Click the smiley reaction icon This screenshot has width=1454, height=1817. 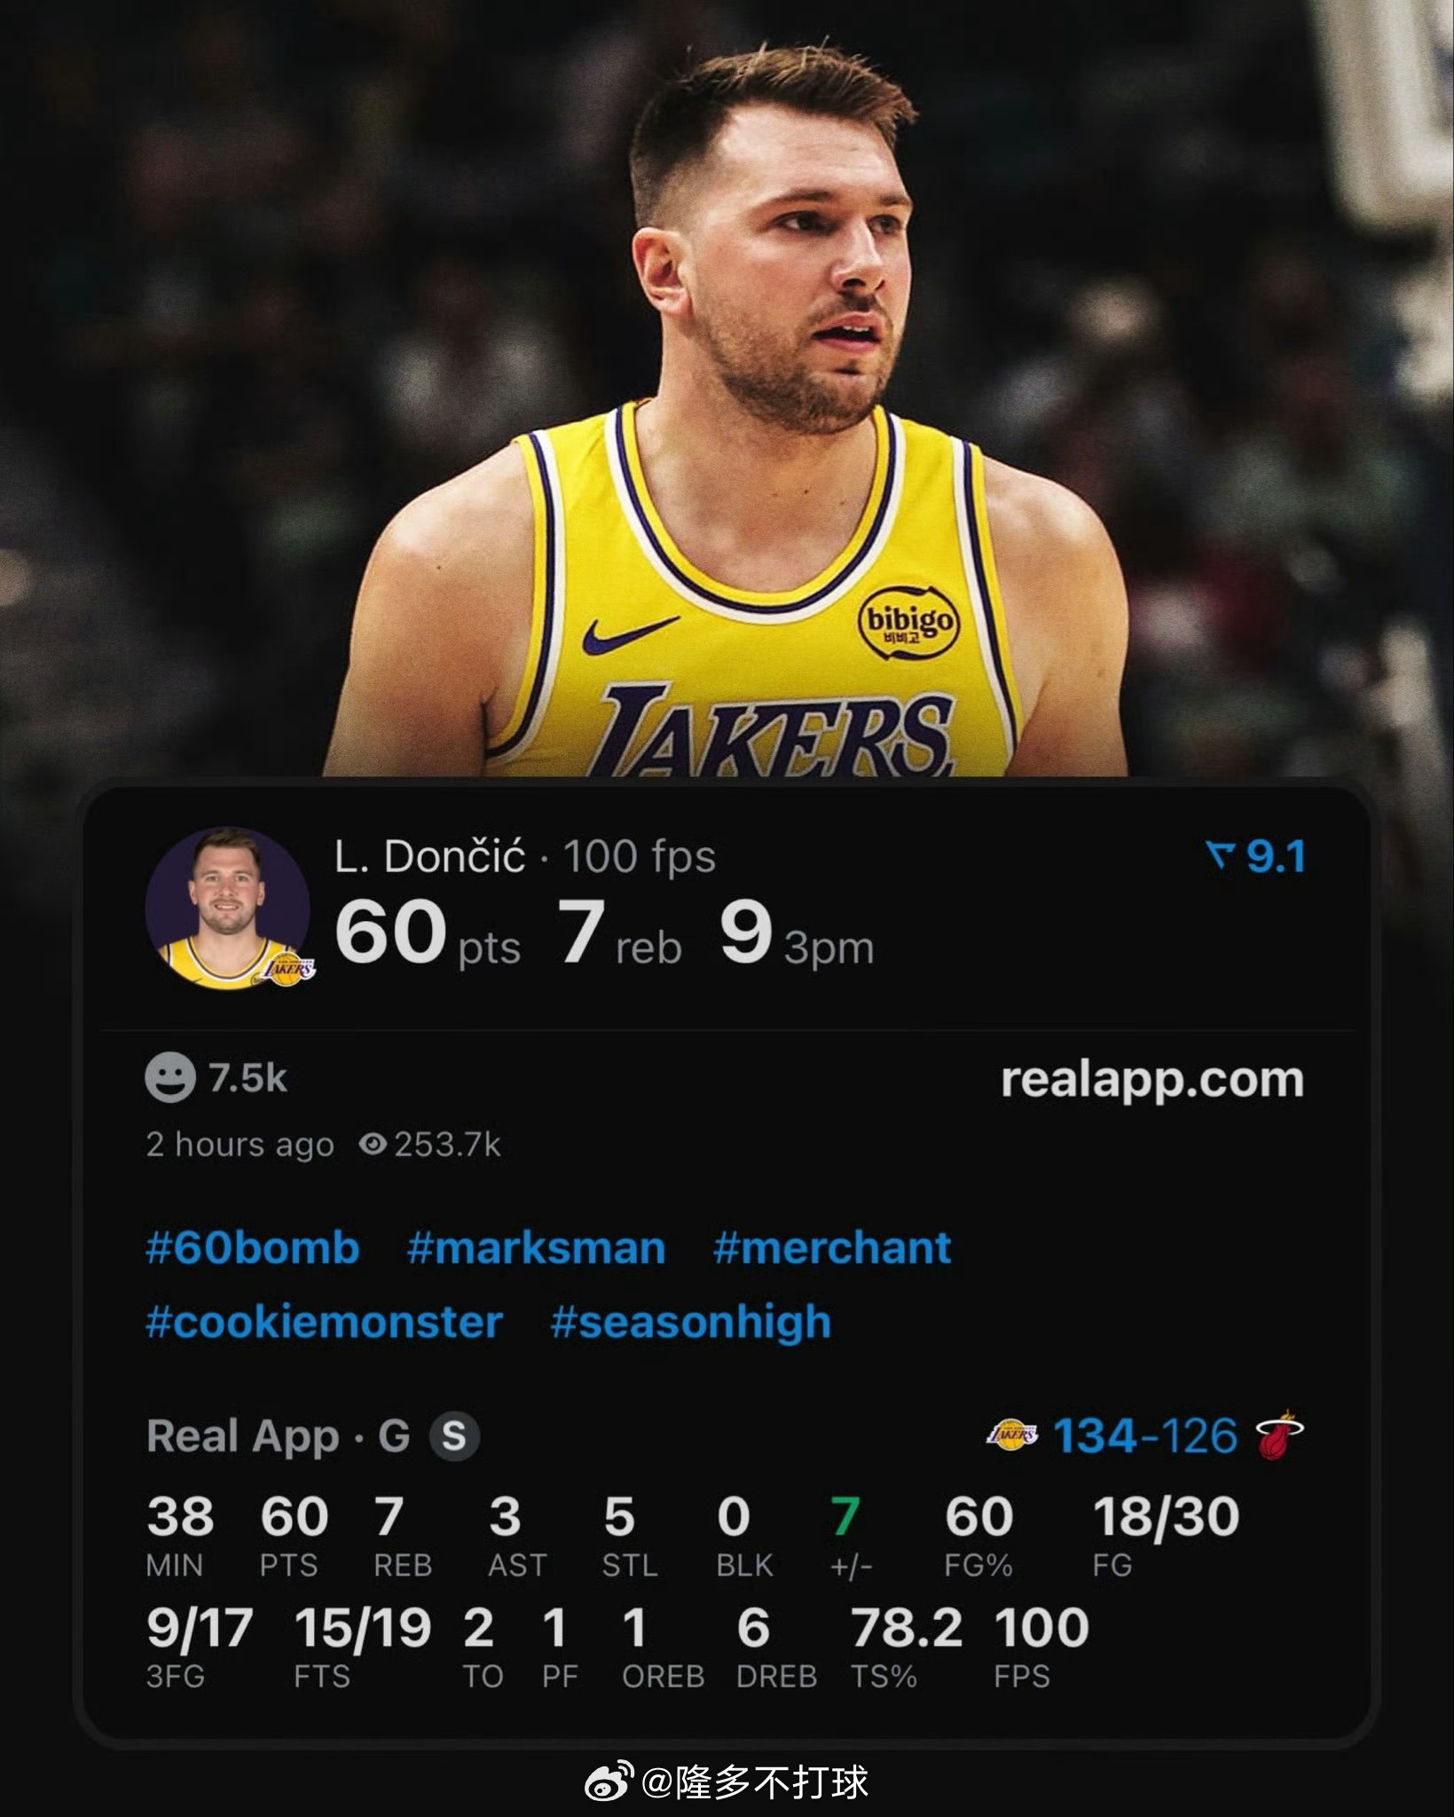point(169,1078)
